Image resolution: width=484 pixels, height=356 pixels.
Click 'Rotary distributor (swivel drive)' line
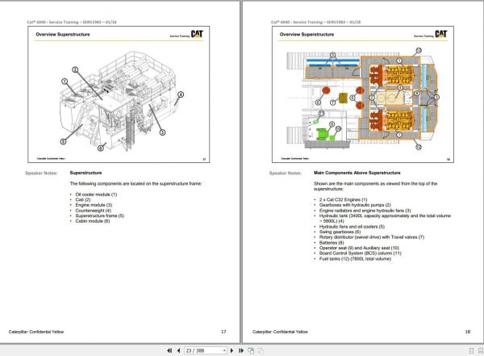tap(372, 237)
